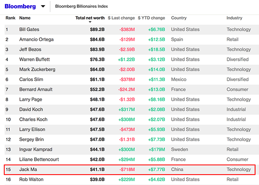
Task: Open Bill Gates profile
Action: pyautogui.click(x=29, y=29)
